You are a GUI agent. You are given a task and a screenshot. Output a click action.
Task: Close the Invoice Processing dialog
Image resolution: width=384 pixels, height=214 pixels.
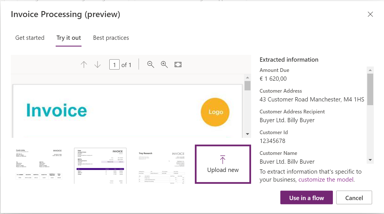[370, 14]
